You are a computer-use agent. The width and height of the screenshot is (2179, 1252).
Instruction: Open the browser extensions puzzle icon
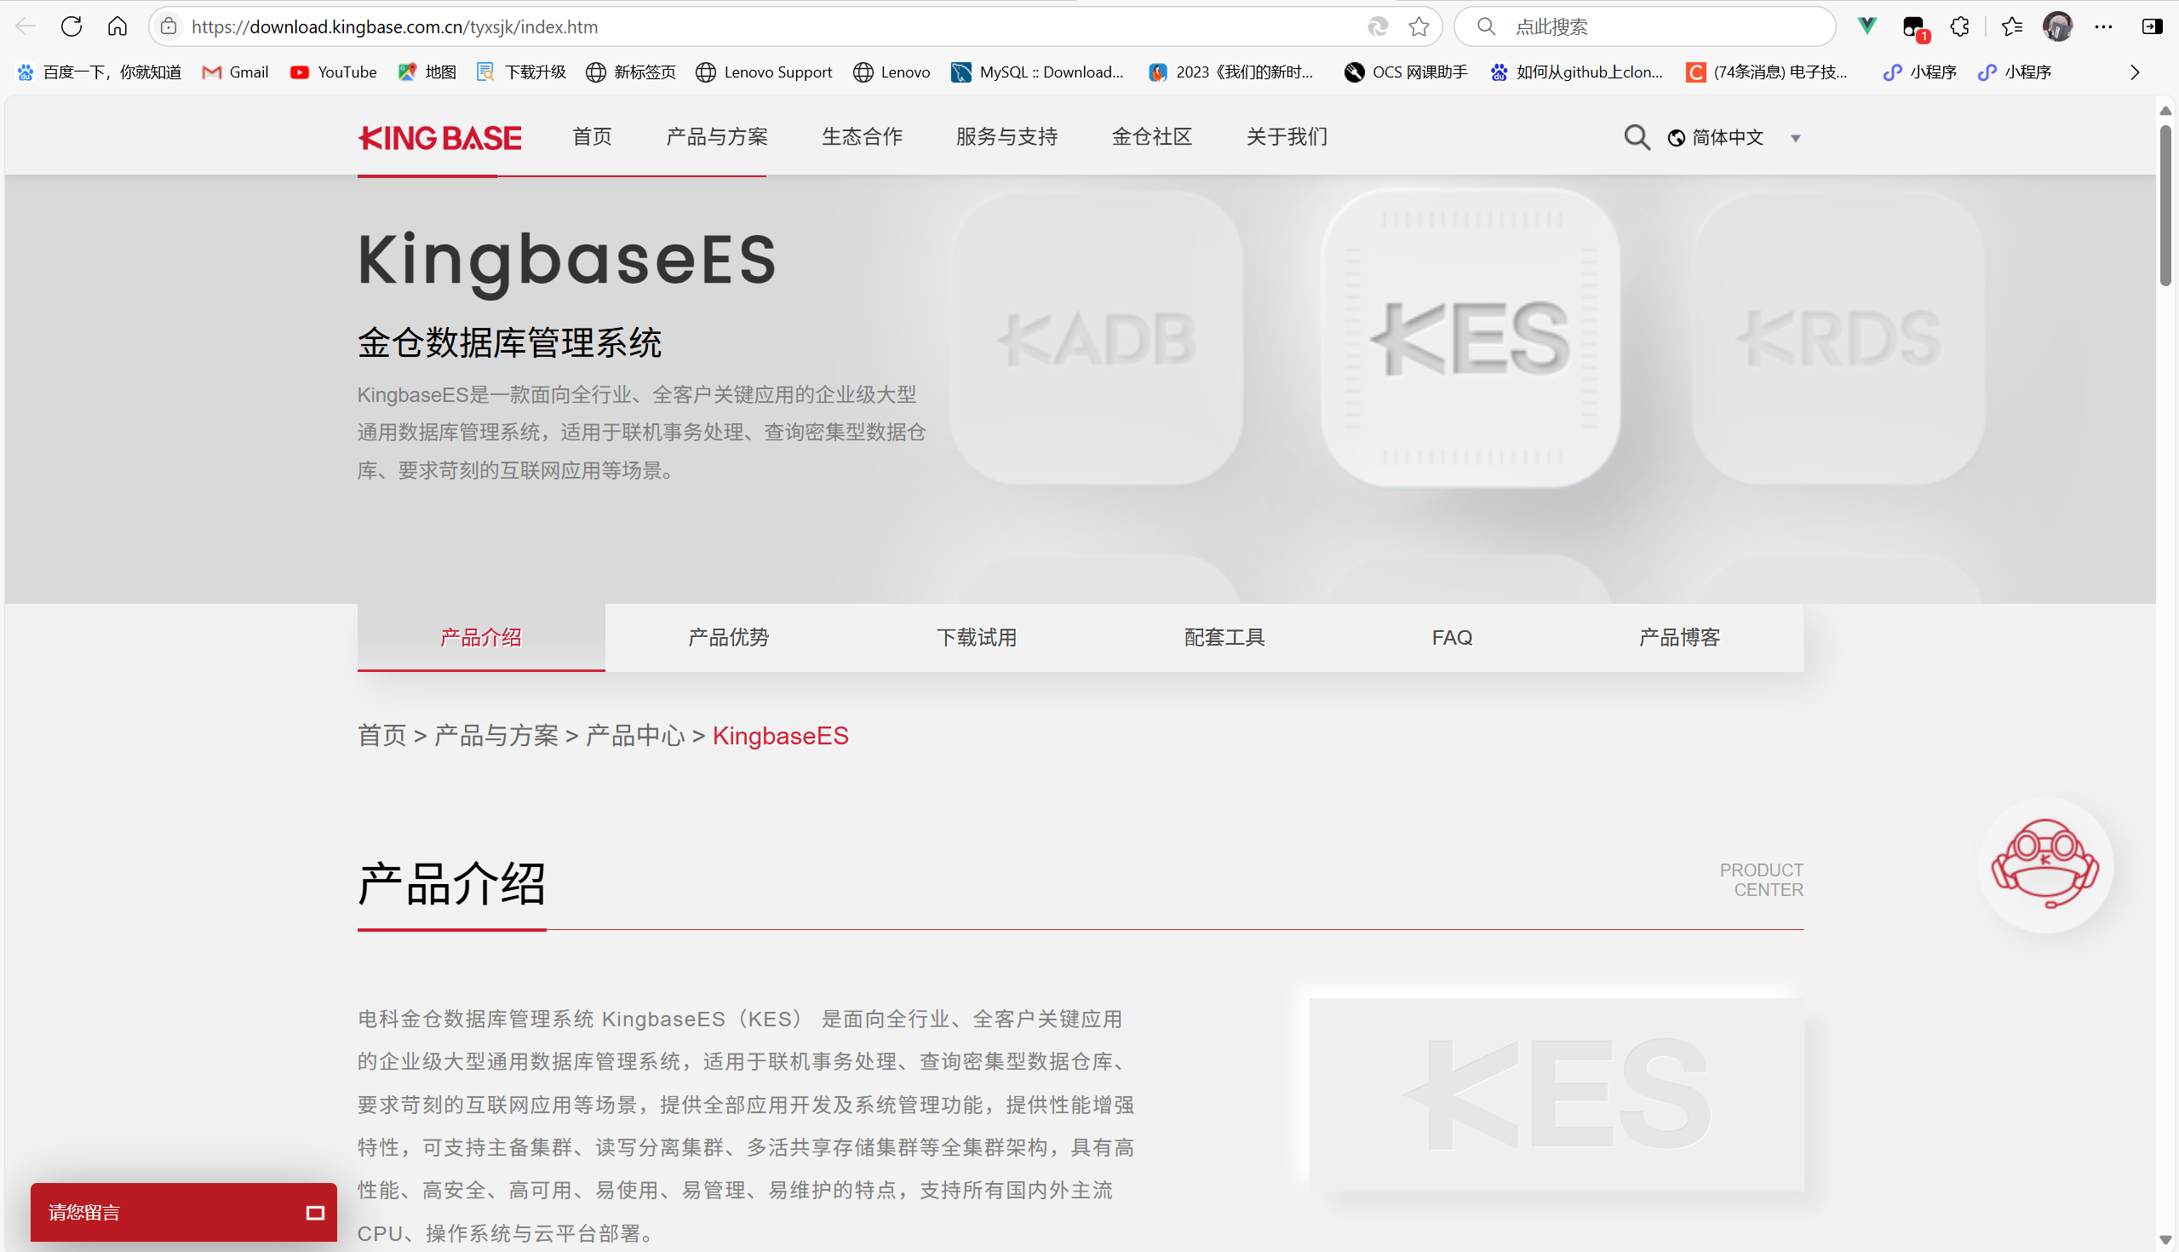(1959, 26)
